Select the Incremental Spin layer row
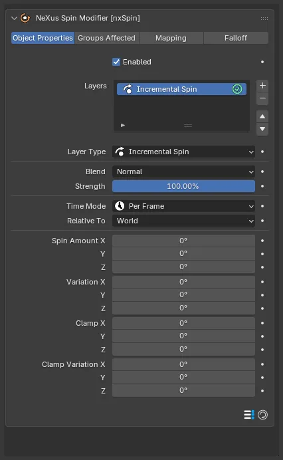The height and width of the screenshot is (460, 283). [x=181, y=89]
